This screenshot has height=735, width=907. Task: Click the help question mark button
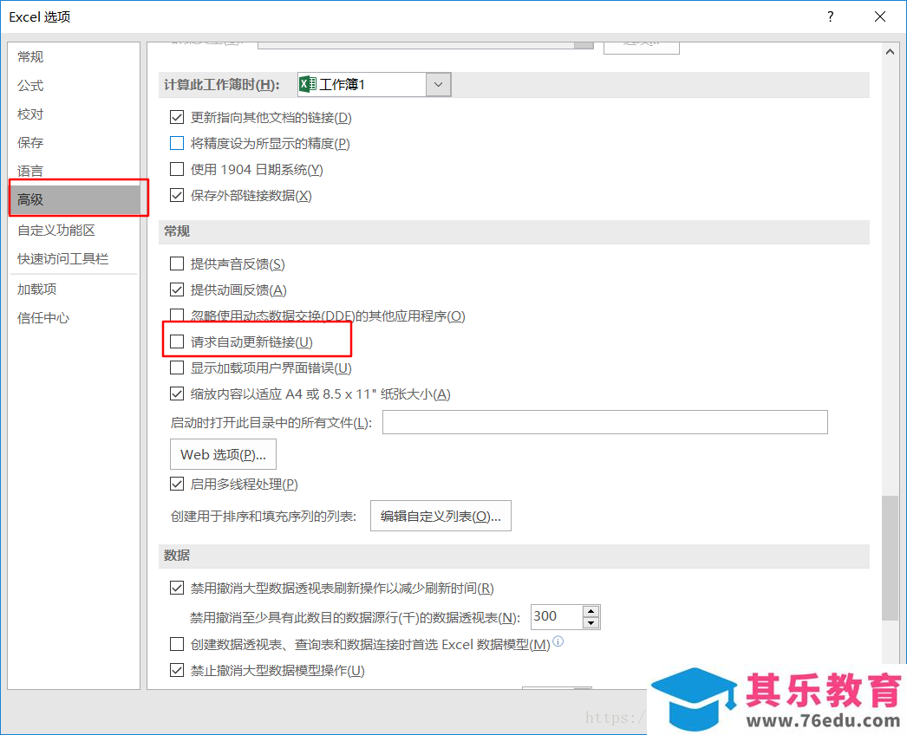(831, 16)
